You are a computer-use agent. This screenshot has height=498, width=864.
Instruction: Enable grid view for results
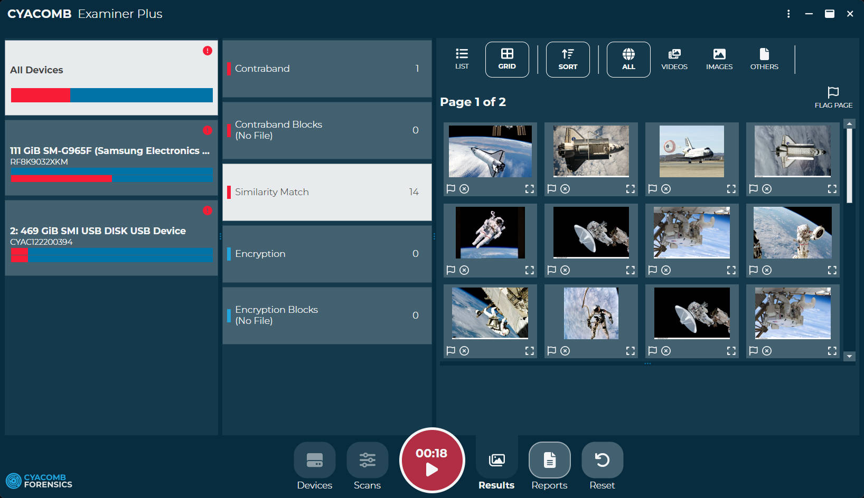tap(507, 59)
